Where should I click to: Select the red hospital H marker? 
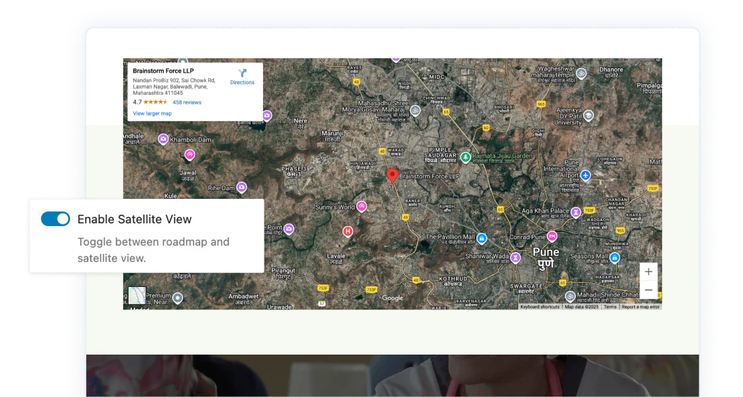(347, 231)
